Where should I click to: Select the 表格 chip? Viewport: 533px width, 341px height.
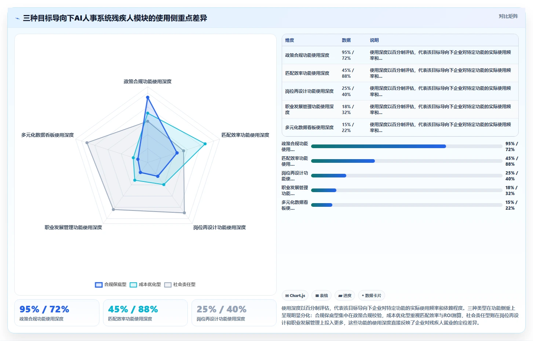pos(322,296)
